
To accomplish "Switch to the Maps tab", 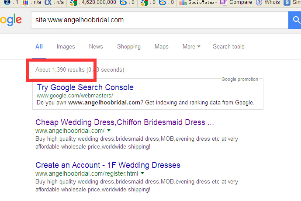I will (162, 46).
